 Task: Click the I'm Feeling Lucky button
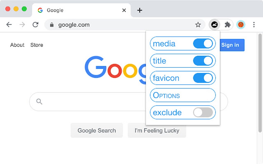click(157, 130)
